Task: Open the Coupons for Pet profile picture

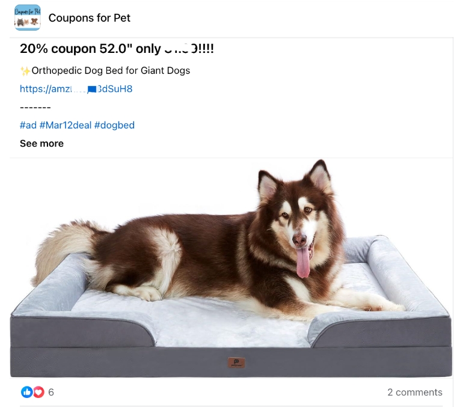Action: point(28,17)
